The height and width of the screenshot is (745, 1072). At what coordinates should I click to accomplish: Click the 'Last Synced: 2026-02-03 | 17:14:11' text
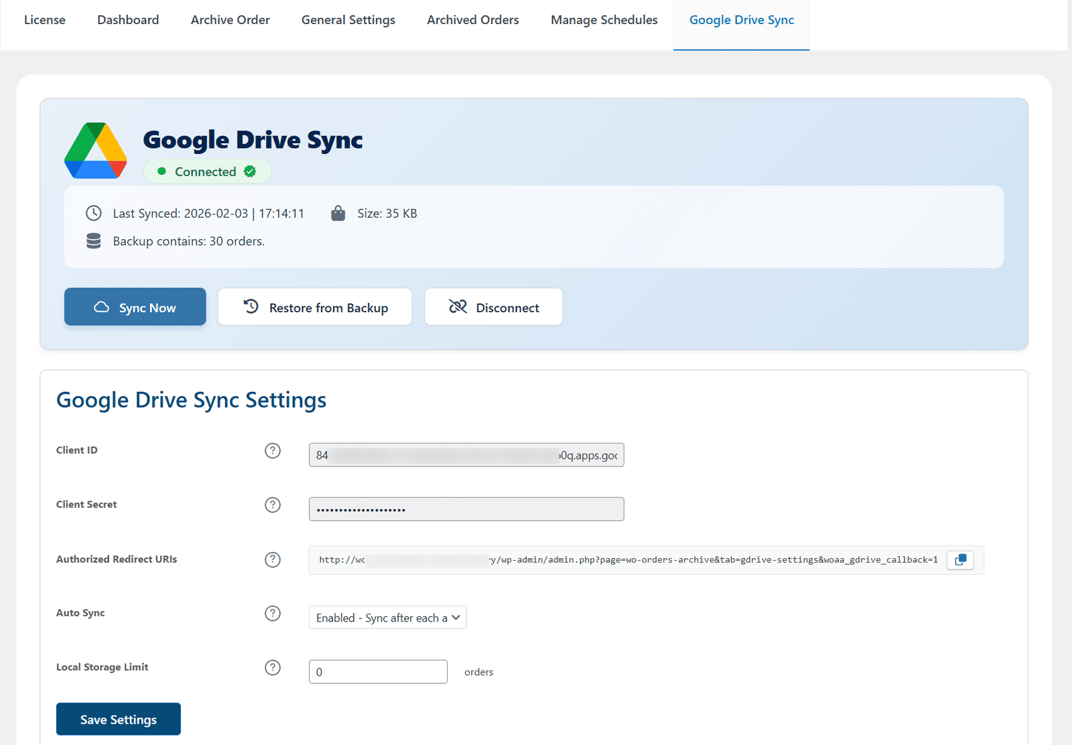[208, 213]
